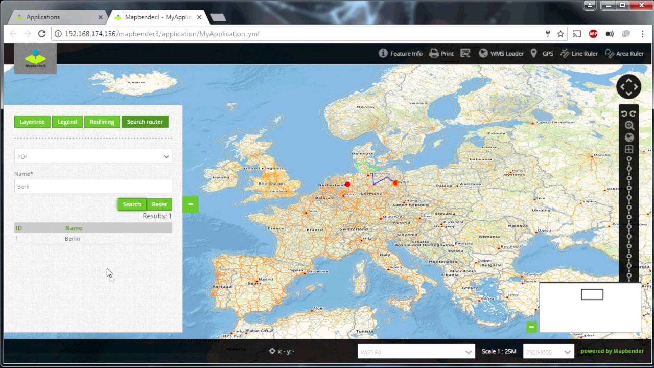Click the browser back arrow
654x368 pixels.
[13, 34]
